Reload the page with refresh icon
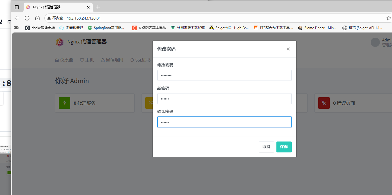This screenshot has height=195, width=392. coord(27,18)
